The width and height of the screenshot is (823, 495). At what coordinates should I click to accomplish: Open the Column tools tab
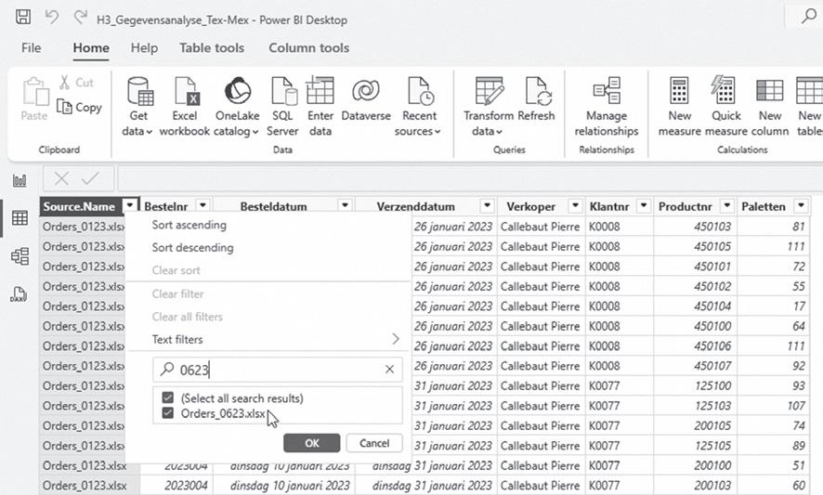tap(309, 47)
